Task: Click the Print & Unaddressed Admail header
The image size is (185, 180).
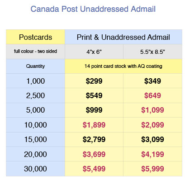Action: pyautogui.click(x=123, y=37)
